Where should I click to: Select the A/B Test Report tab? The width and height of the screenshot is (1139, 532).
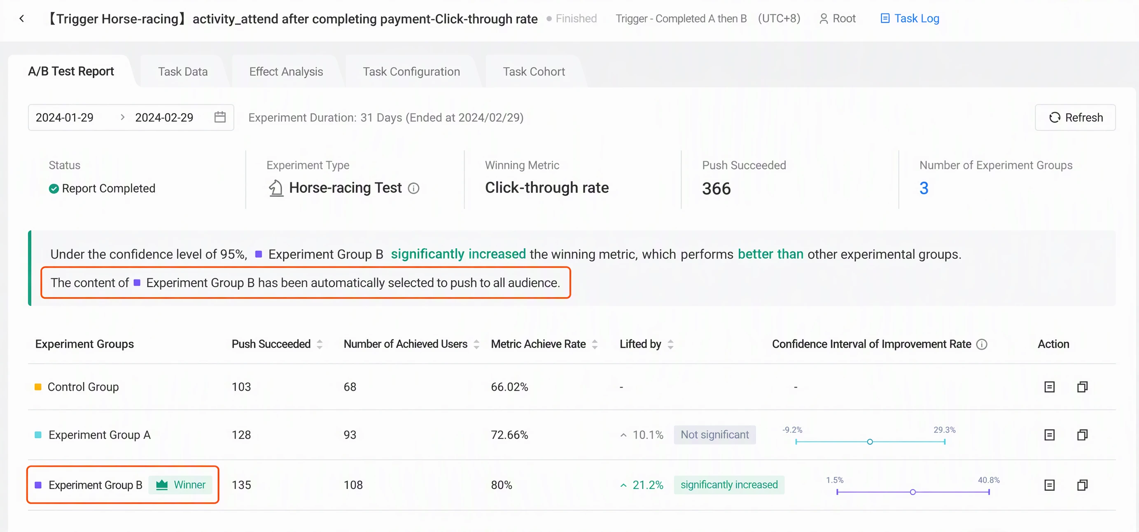[x=71, y=72]
